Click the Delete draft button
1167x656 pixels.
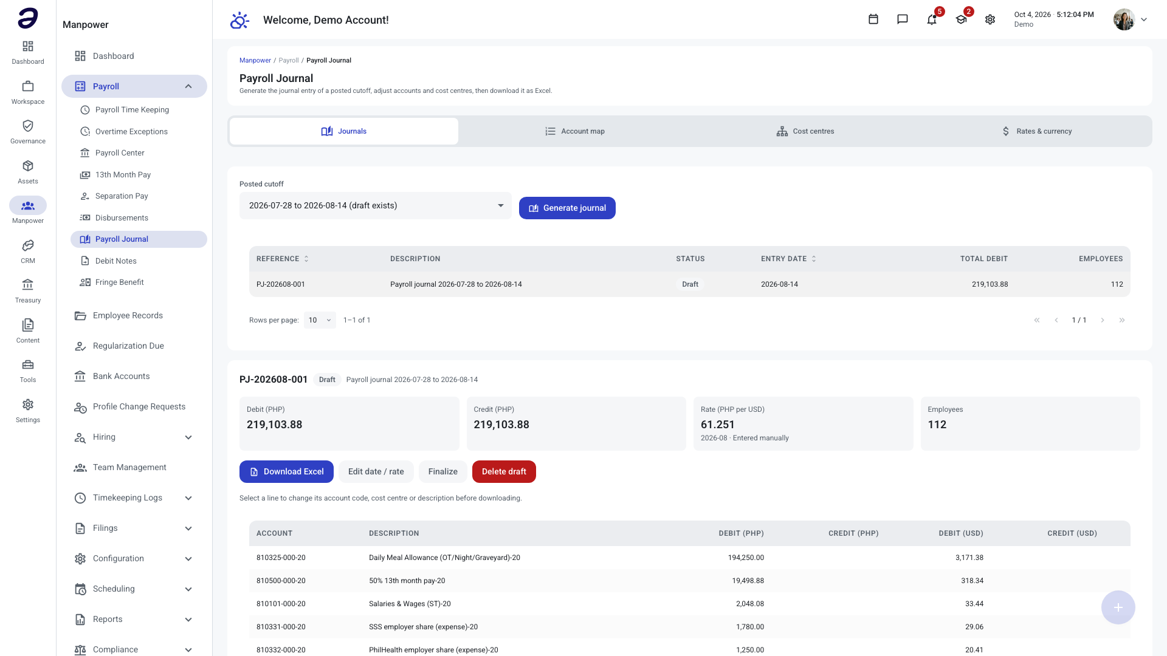pyautogui.click(x=504, y=472)
